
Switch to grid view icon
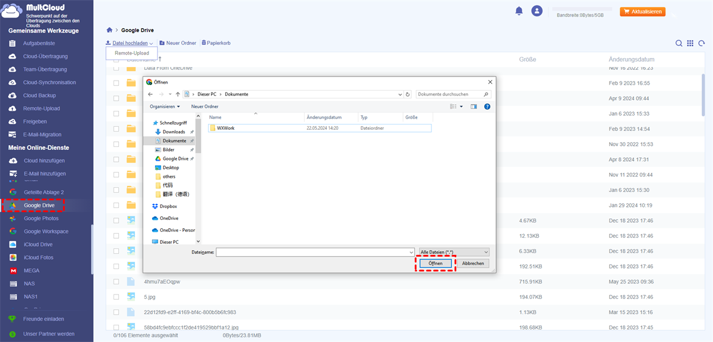pos(690,43)
